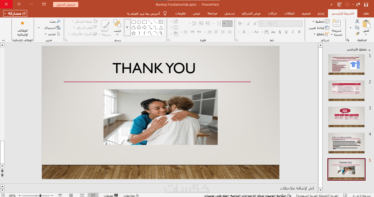374x197 pixels.
Task: Click the Reset slide (إعادة تعيين) icon
Action: pyautogui.click(x=328, y=28)
